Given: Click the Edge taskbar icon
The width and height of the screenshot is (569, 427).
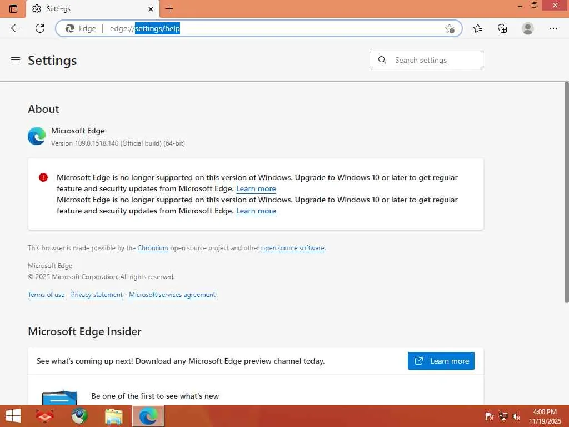Looking at the screenshot, I should point(148,416).
